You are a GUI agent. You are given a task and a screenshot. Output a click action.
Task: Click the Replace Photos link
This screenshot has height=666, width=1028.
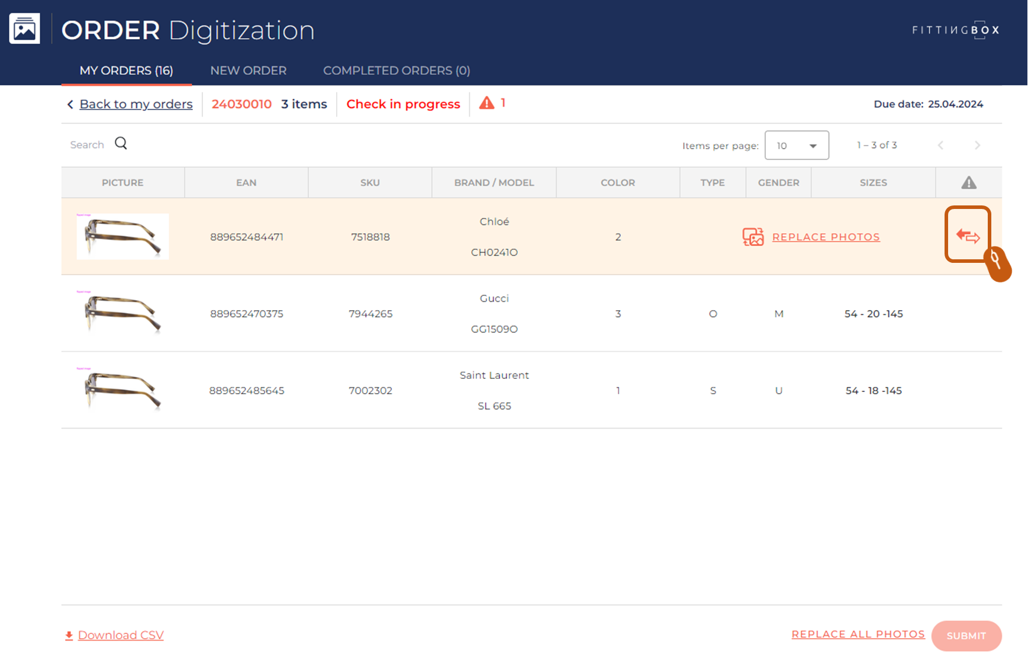[826, 237]
